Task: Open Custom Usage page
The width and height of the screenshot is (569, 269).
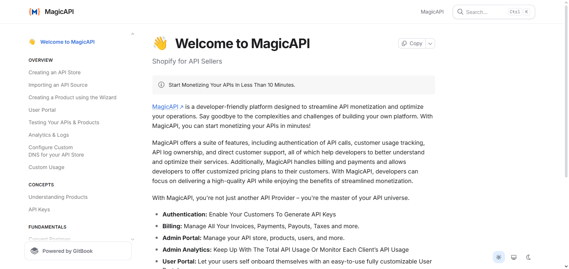Action: 46,167
